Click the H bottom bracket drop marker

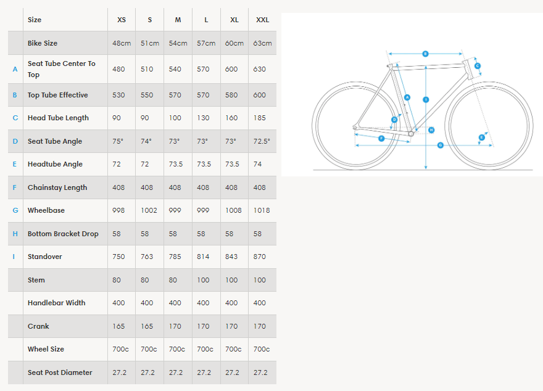tap(431, 130)
